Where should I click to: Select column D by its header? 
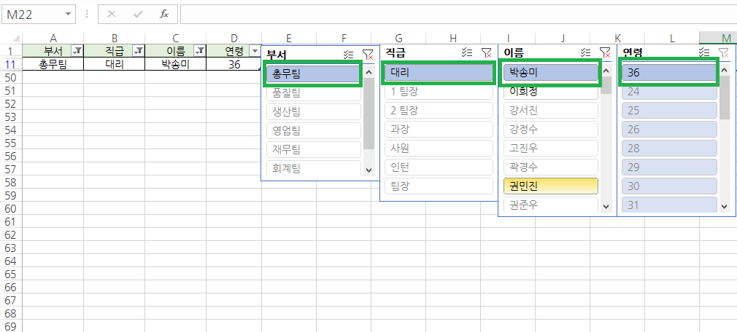click(234, 38)
